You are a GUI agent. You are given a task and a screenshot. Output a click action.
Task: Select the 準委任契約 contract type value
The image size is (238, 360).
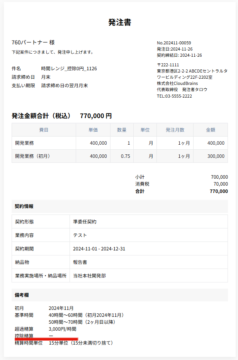(85, 222)
